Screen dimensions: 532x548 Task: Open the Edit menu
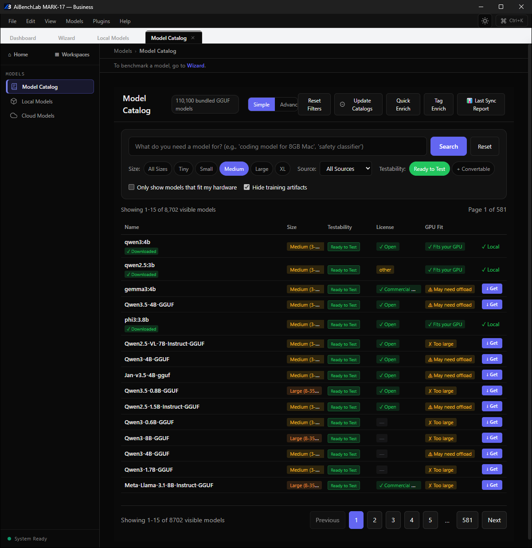[31, 21]
